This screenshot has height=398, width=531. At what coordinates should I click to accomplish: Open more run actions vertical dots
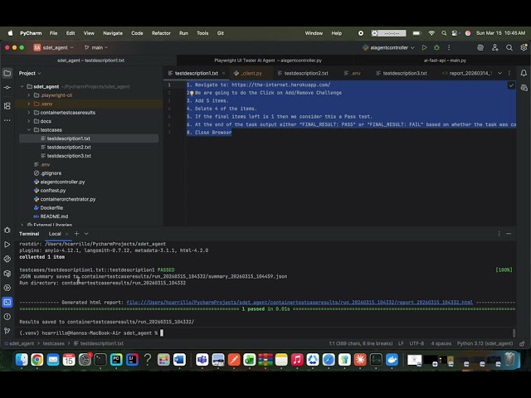449,48
